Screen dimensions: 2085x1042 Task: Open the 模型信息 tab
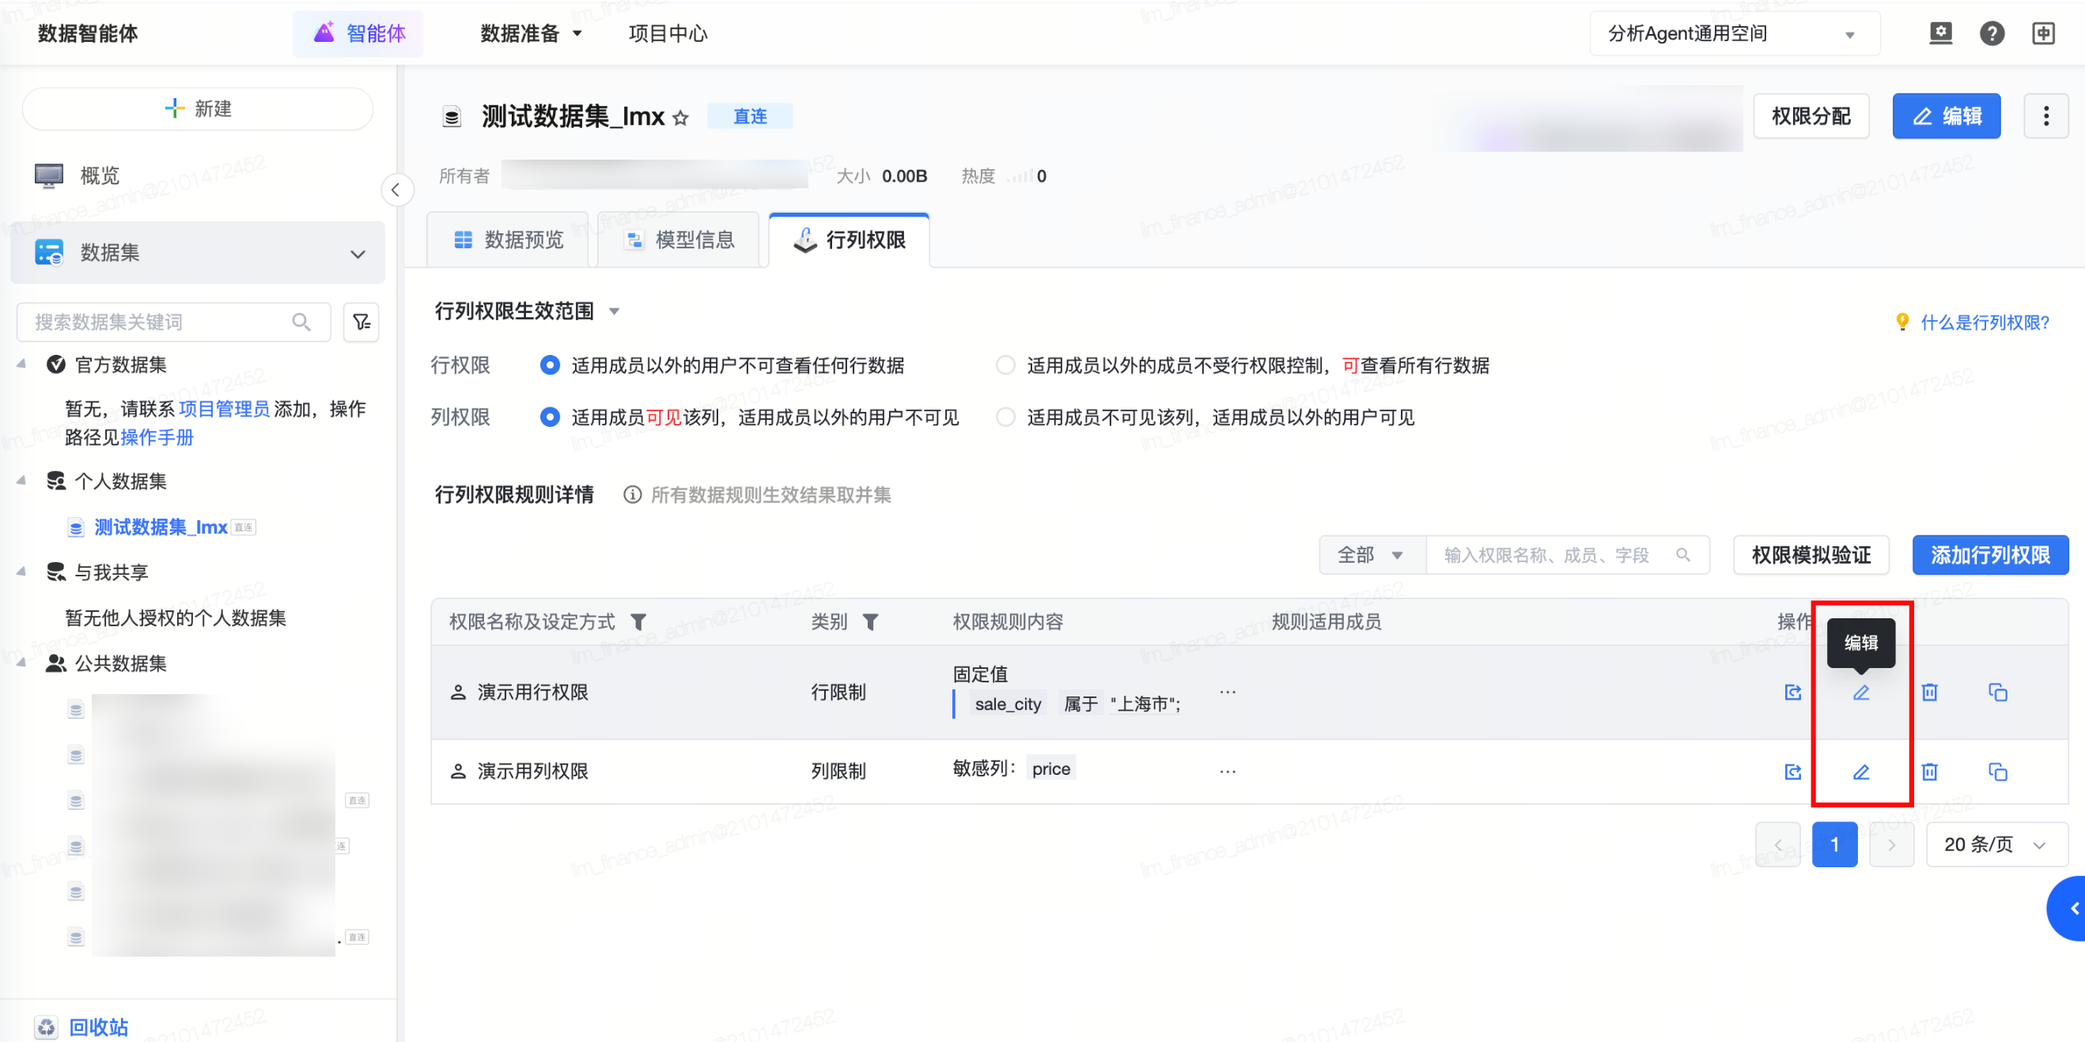click(x=679, y=240)
